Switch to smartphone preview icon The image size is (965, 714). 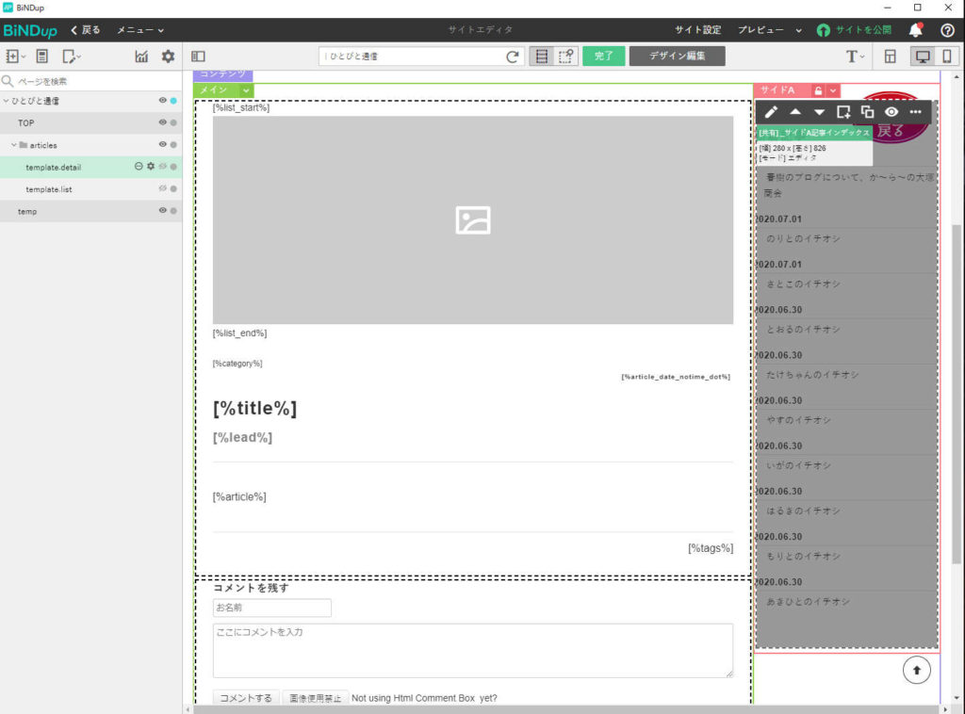[946, 57]
